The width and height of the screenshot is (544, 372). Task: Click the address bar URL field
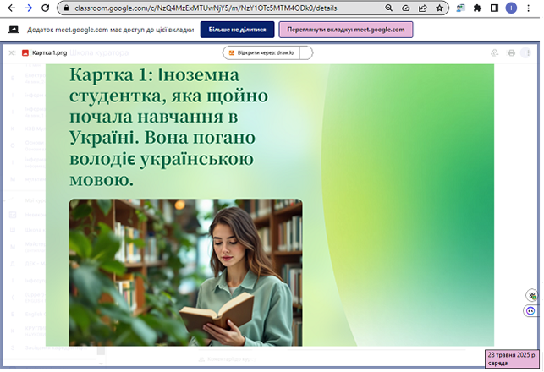[206, 8]
